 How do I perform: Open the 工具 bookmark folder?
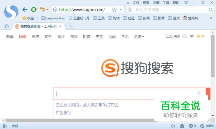point(99,18)
